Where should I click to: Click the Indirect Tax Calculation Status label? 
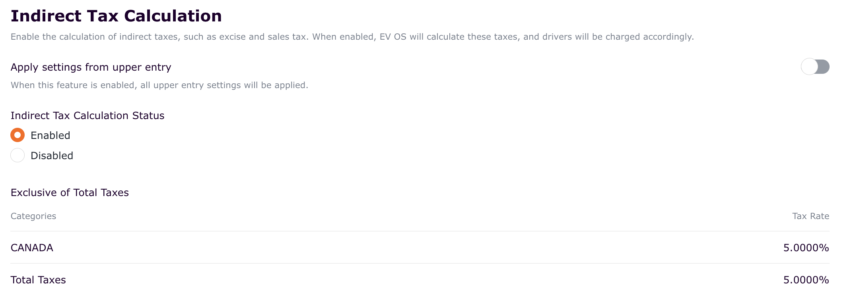pos(87,116)
